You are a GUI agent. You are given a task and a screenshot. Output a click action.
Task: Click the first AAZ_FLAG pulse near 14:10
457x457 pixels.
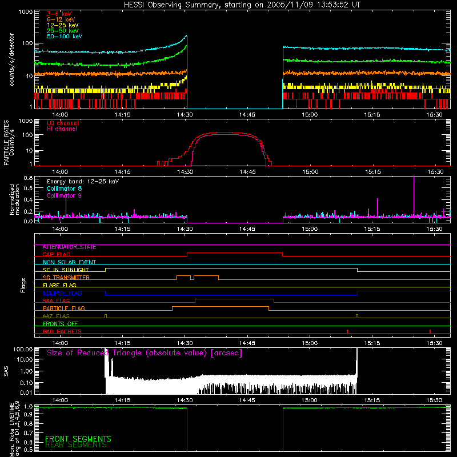(x=106, y=316)
